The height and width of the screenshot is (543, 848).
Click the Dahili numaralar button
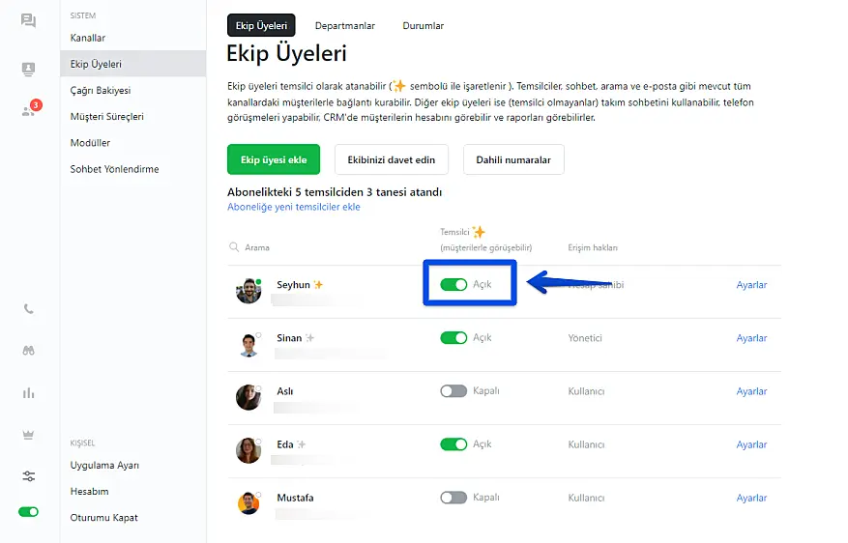pos(513,159)
